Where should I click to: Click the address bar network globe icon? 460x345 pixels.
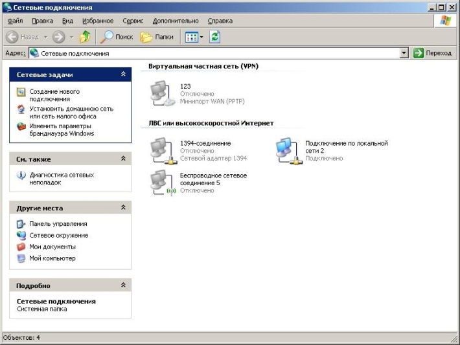coord(34,53)
